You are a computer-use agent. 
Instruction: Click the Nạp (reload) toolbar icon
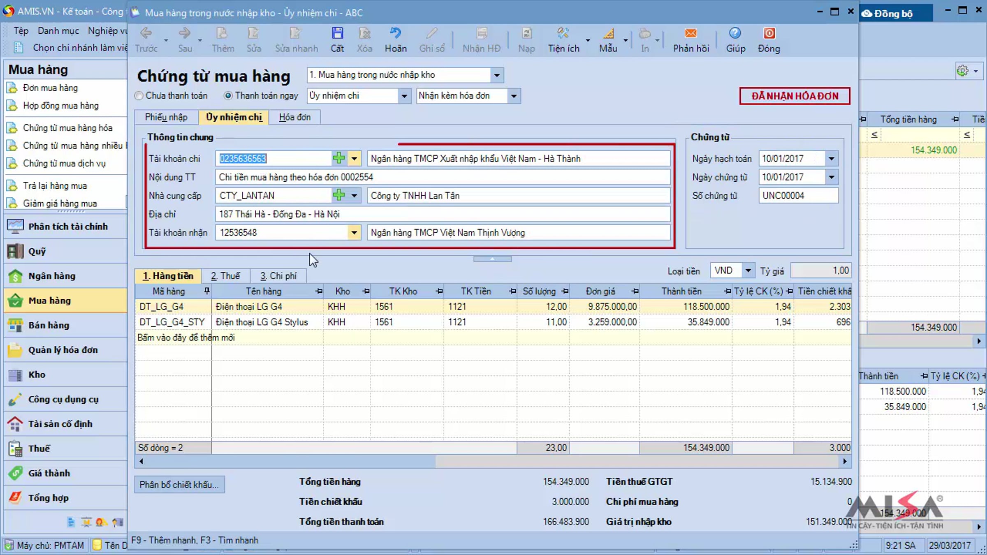pos(526,33)
